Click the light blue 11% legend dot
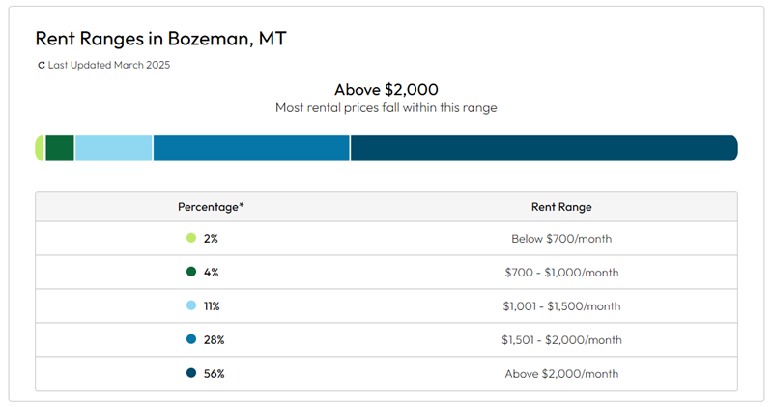This screenshot has width=773, height=407. point(191,305)
